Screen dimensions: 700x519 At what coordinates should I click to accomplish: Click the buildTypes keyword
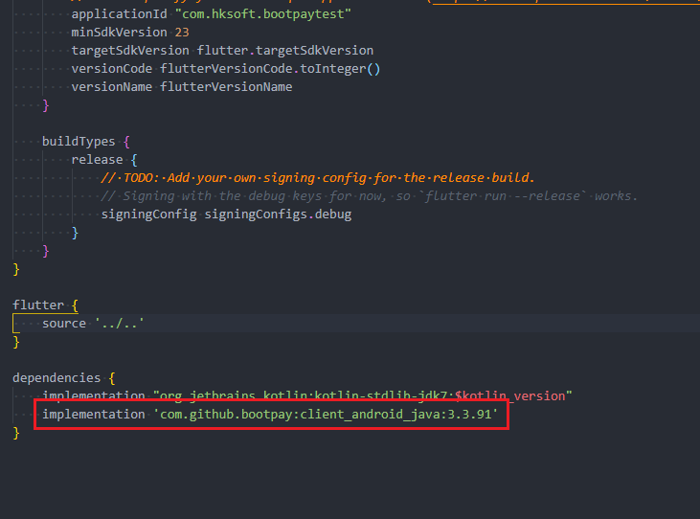(x=78, y=141)
